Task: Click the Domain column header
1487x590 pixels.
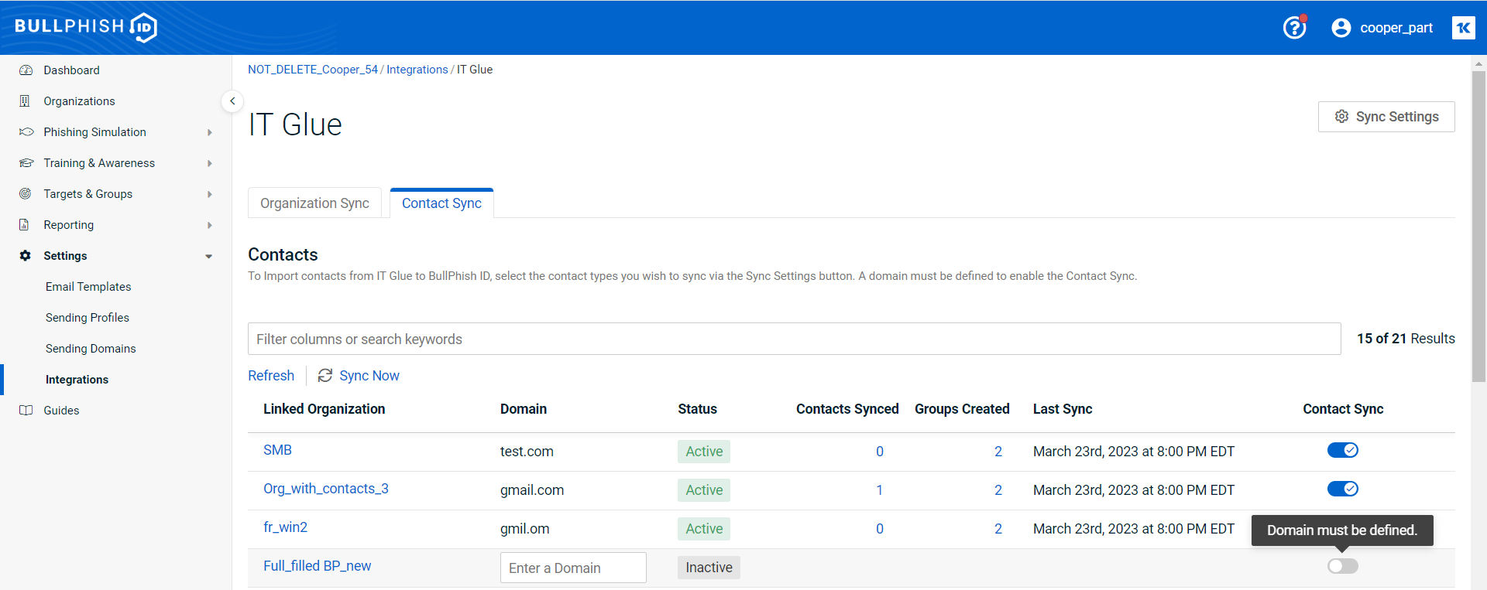Action: [x=524, y=409]
